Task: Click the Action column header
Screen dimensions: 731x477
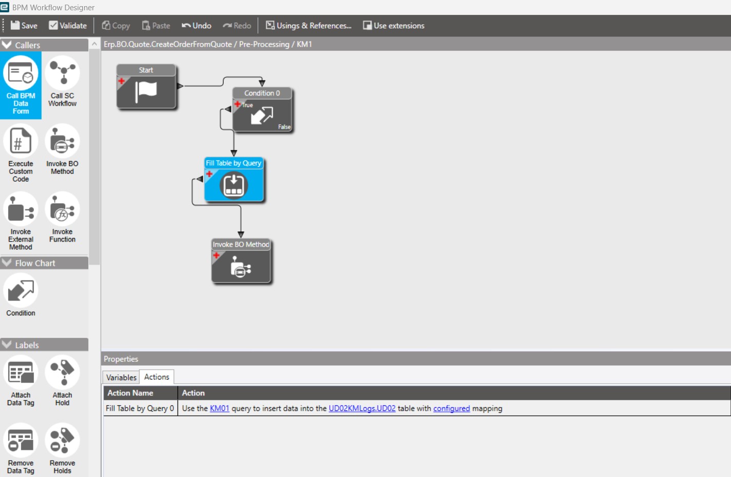Action: click(454, 393)
